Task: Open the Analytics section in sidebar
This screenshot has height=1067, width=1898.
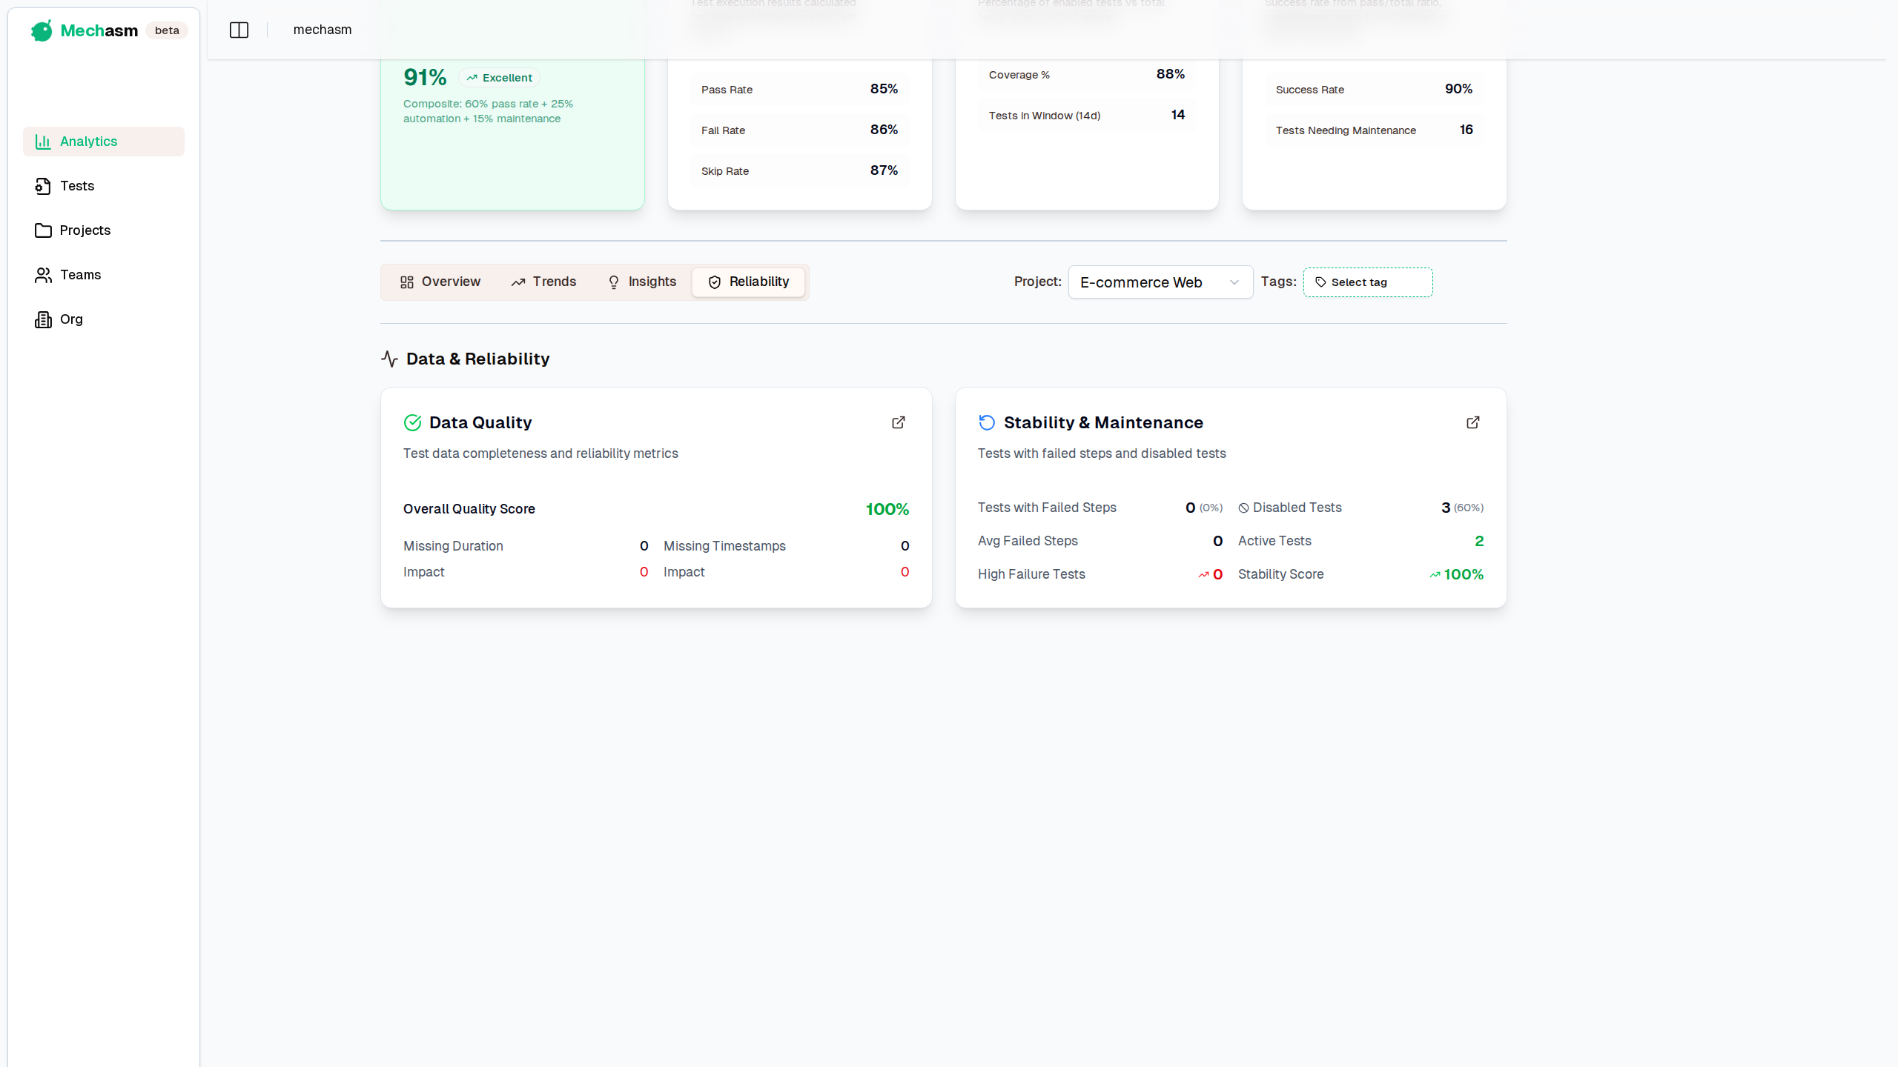Action: pyautogui.click(x=103, y=141)
